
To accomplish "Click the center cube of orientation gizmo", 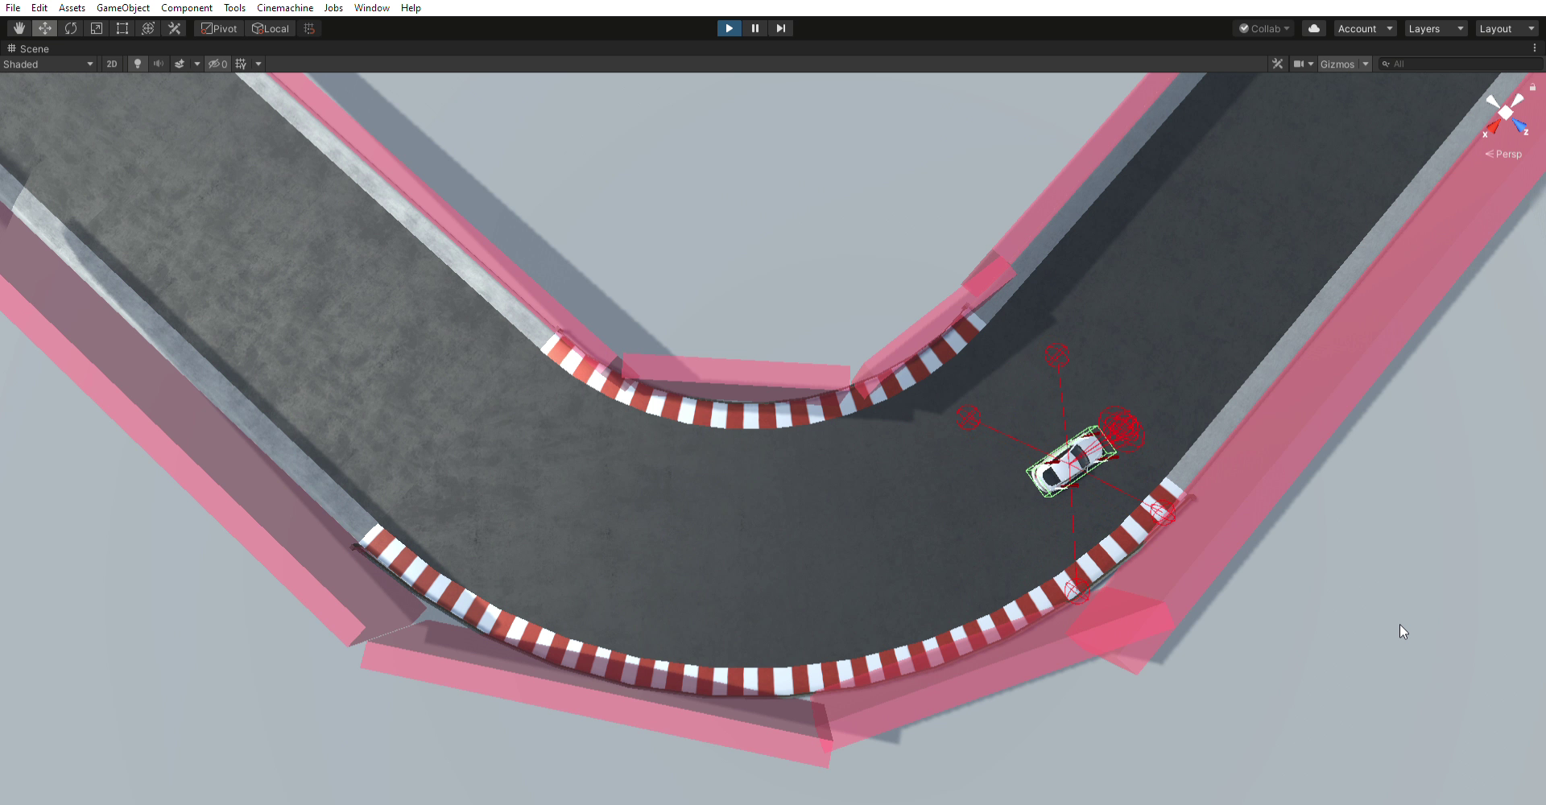I will 1506,114.
